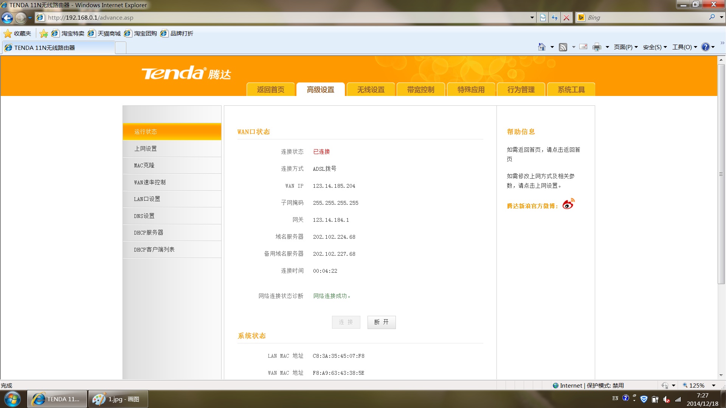
Task: Click the add-to-favorites-bar star icon
Action: pos(44,33)
